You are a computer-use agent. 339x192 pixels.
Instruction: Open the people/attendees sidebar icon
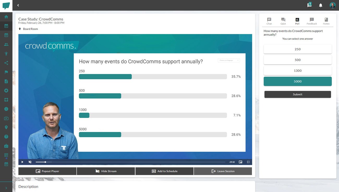tap(6, 44)
